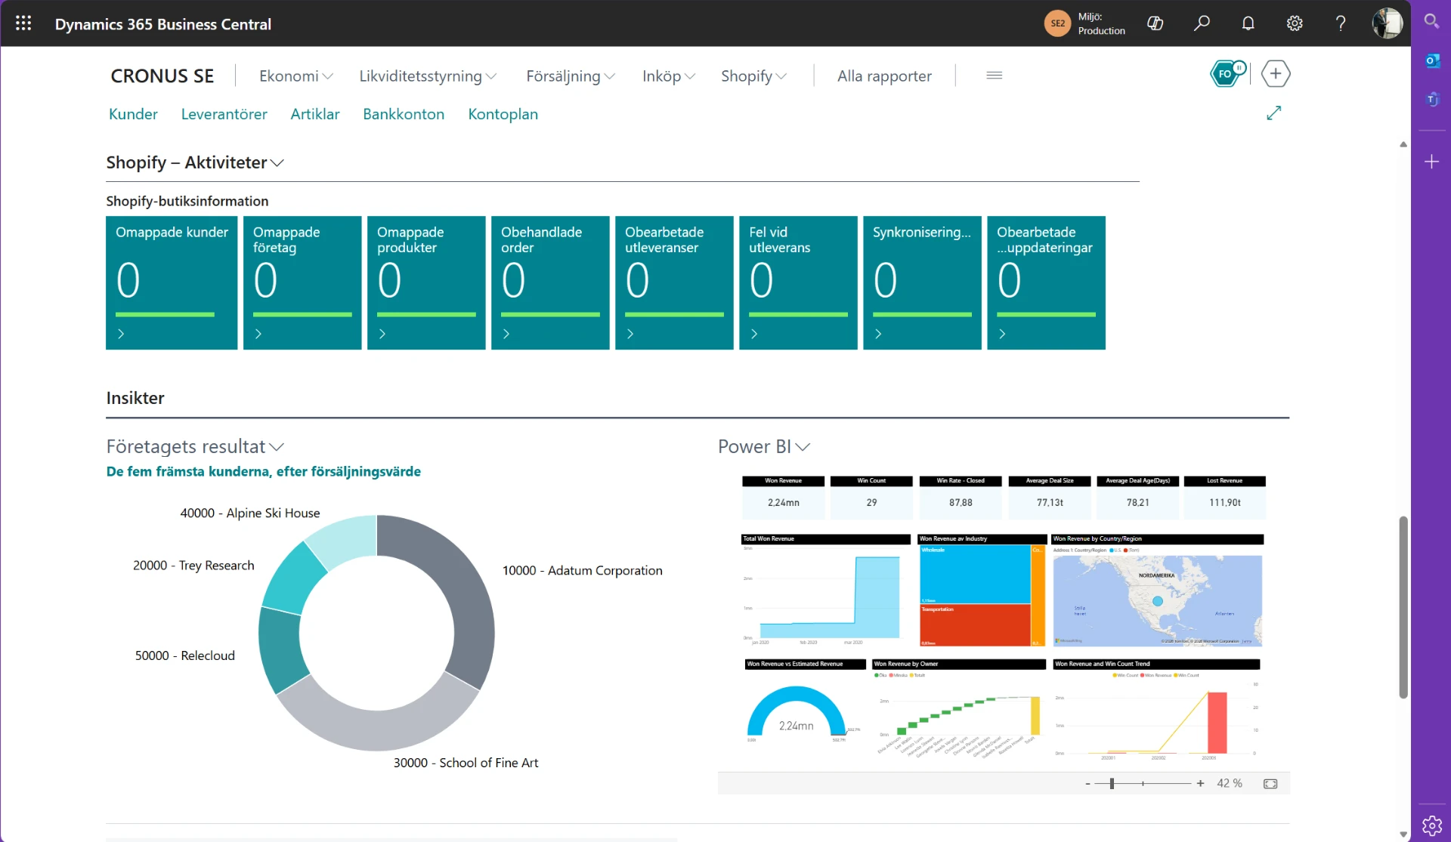Open the Obehandlade order tile
Screen dimensions: 1451x842
pyautogui.click(x=550, y=282)
